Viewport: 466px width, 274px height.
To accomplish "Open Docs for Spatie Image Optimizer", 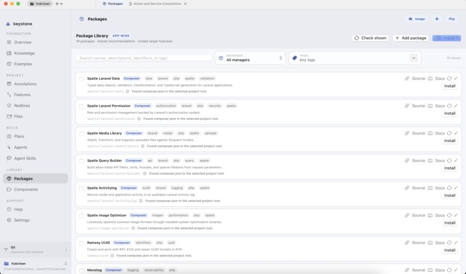I will tap(437, 215).
